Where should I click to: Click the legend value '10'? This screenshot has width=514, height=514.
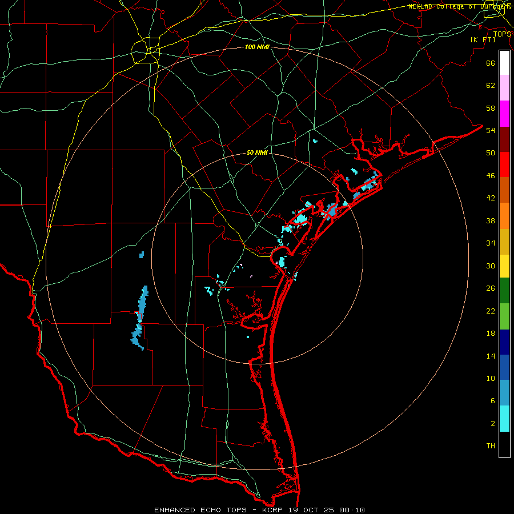(491, 378)
